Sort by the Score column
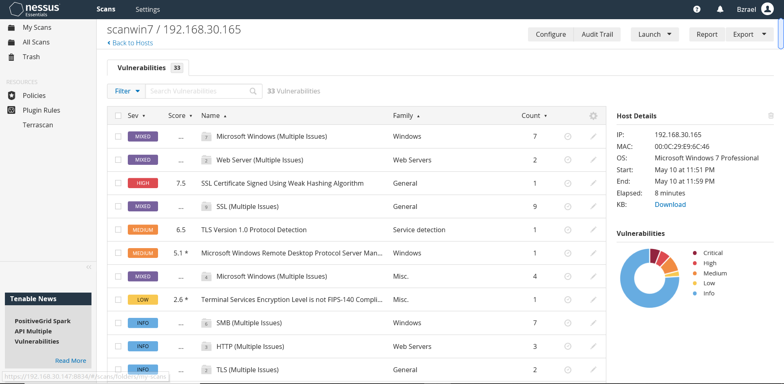This screenshot has width=784, height=384. (x=180, y=116)
